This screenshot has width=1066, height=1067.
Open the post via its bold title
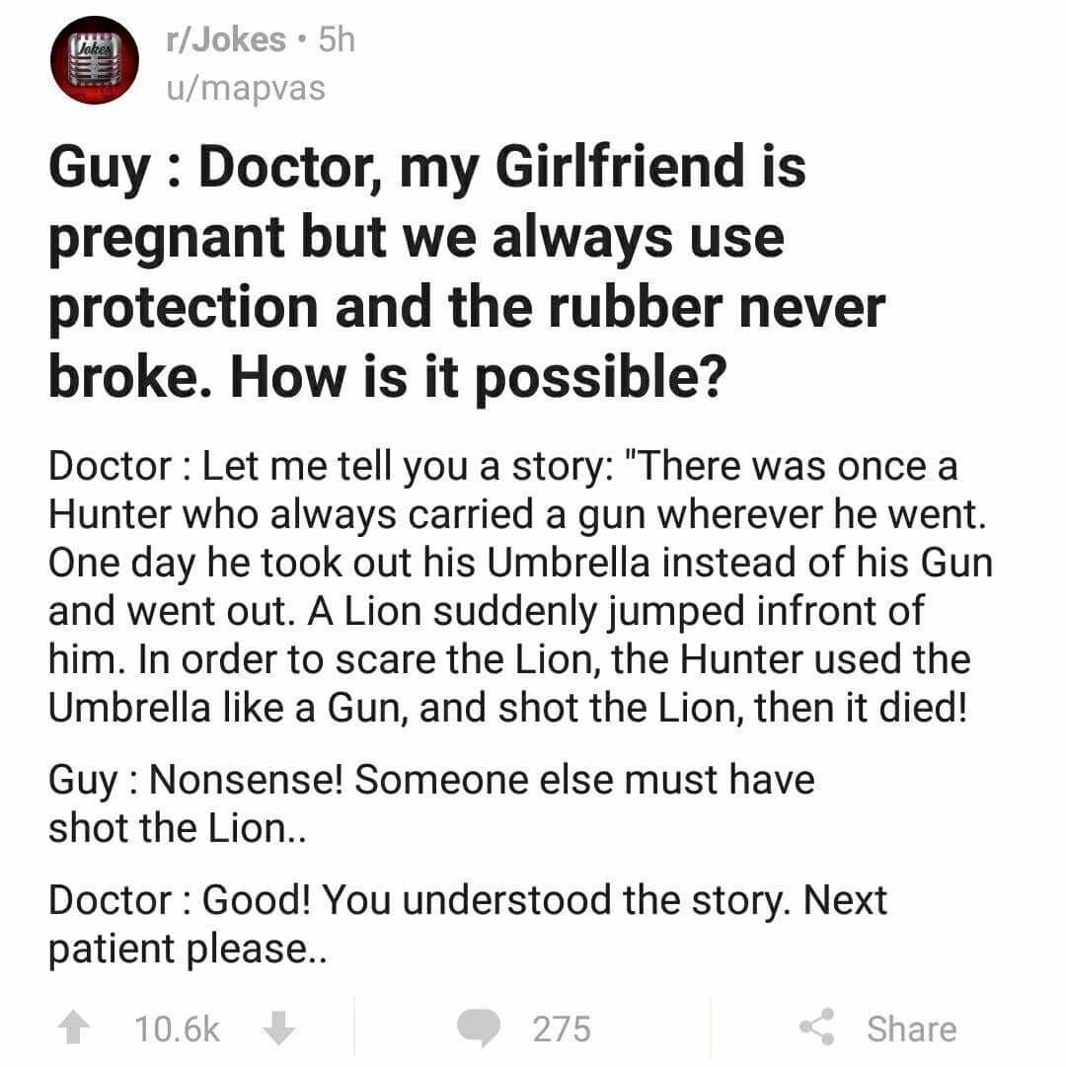click(427, 168)
